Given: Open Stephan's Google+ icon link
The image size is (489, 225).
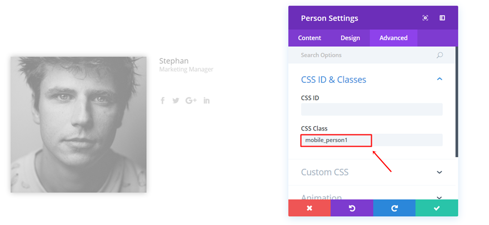Looking at the screenshot, I should point(191,101).
